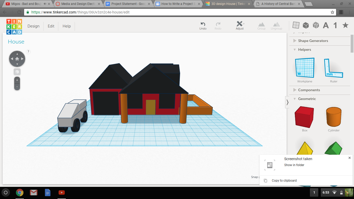Image resolution: width=354 pixels, height=199 pixels.
Task: Open the Edit menu
Action: point(51,26)
